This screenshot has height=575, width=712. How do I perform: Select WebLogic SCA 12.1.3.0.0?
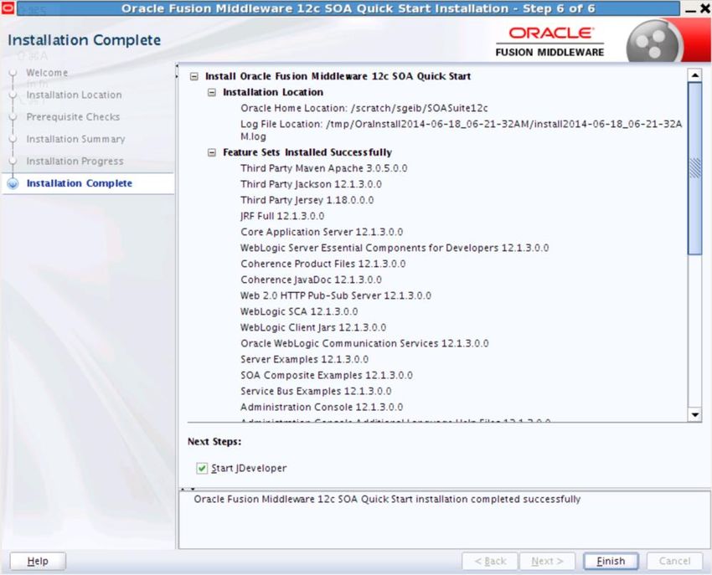(x=299, y=311)
